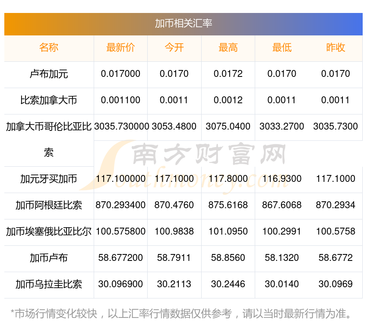
Task: Select the 加币埃塞俄比亚比尔 row name
Action: (49, 232)
